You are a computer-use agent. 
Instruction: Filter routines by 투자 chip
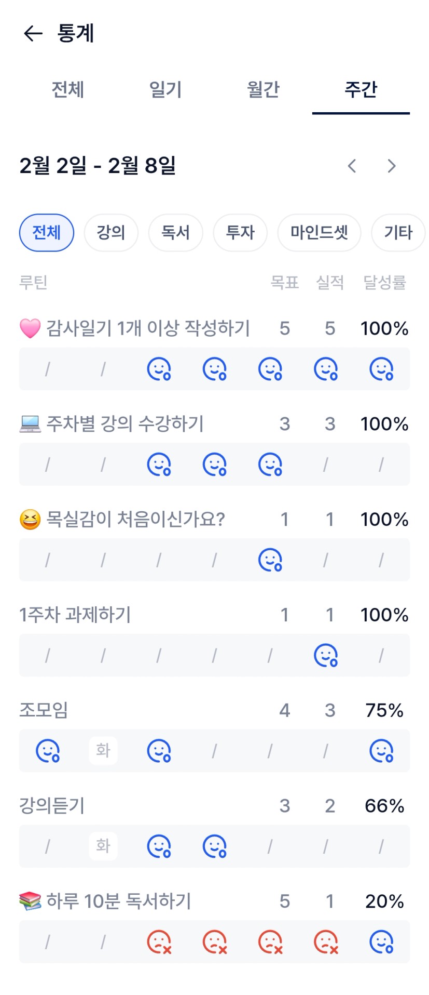pyautogui.click(x=240, y=232)
